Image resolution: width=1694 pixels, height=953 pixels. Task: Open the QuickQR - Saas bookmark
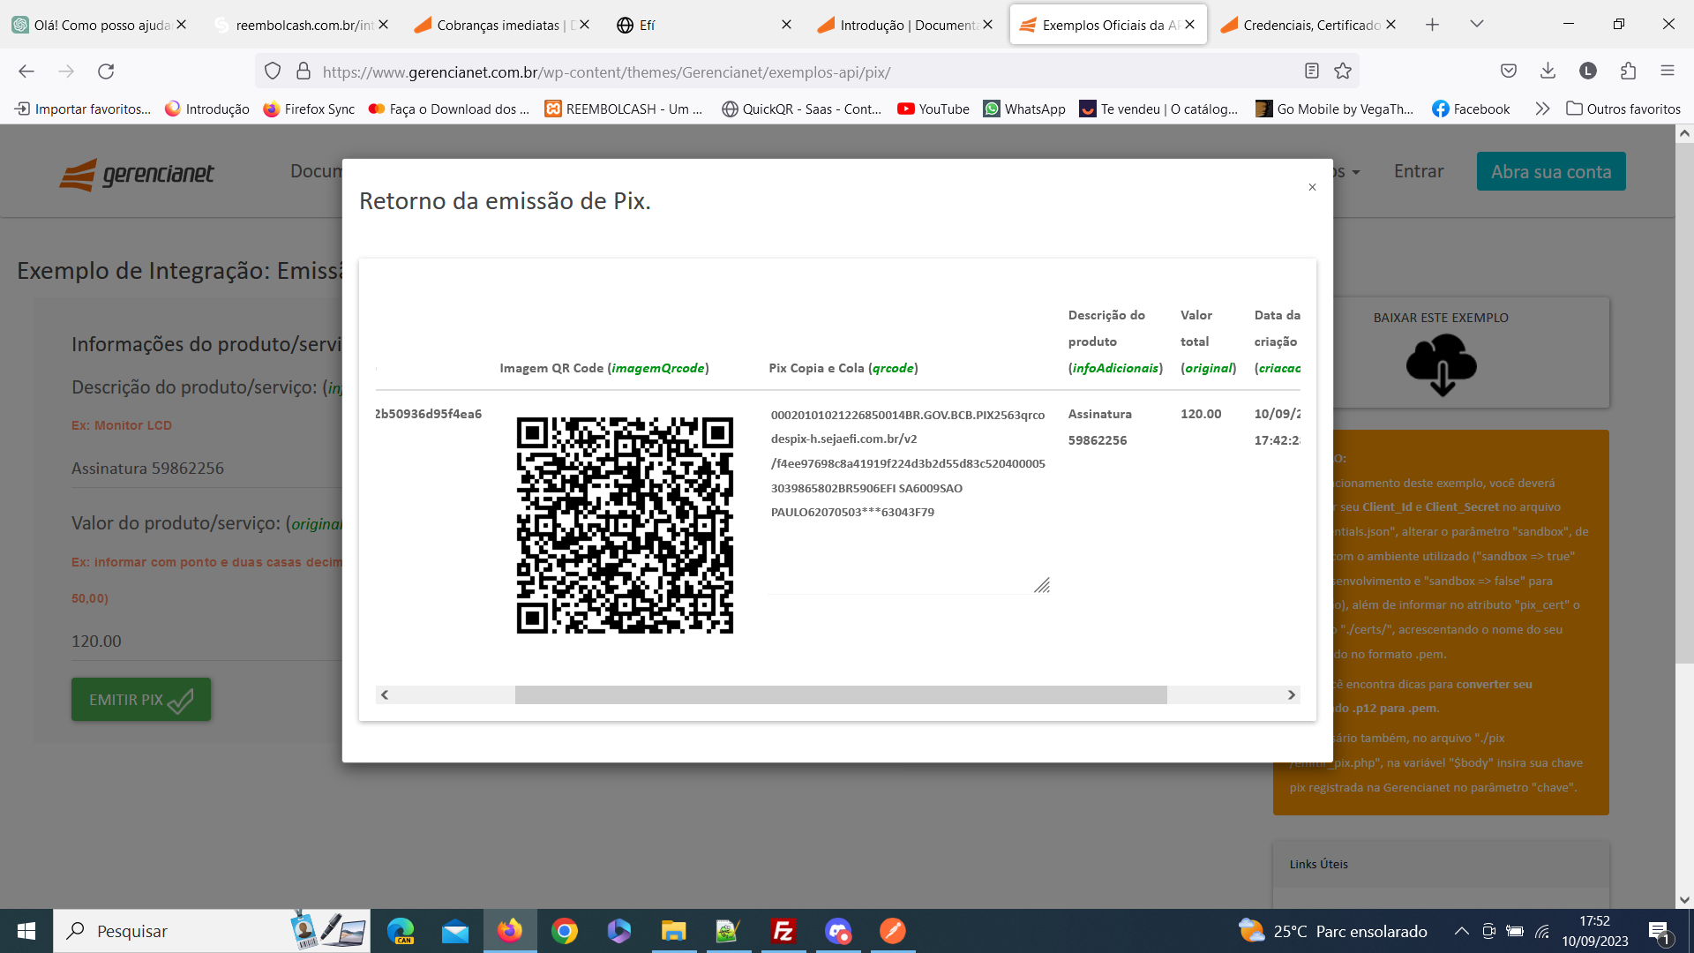tap(802, 109)
